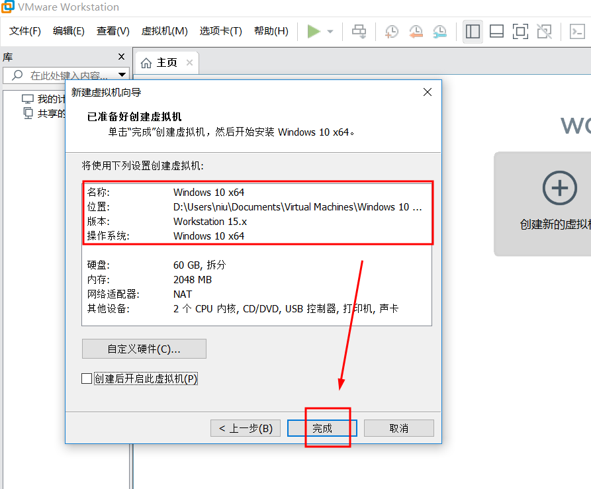The height and width of the screenshot is (489, 591).
Task: Click 自定义硬件(C)... button
Action: click(x=144, y=349)
